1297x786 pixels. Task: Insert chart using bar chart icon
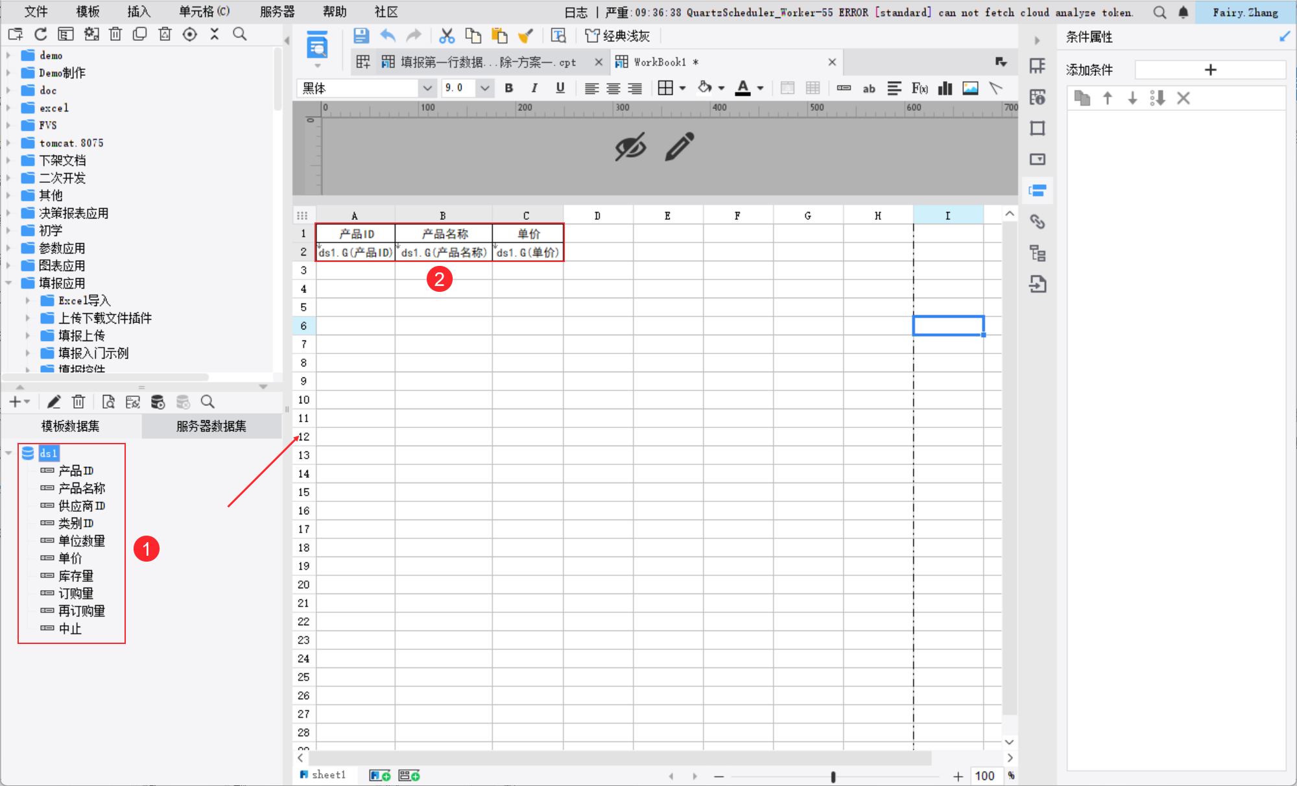point(945,88)
